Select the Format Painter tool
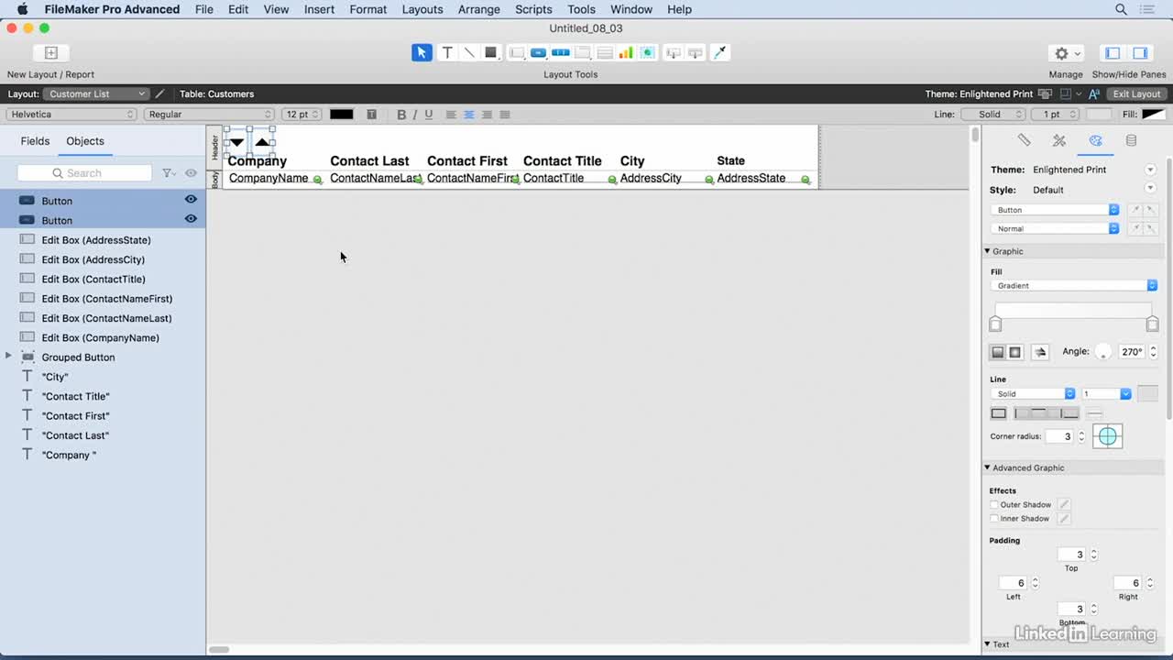The width and height of the screenshot is (1173, 660). coord(720,53)
